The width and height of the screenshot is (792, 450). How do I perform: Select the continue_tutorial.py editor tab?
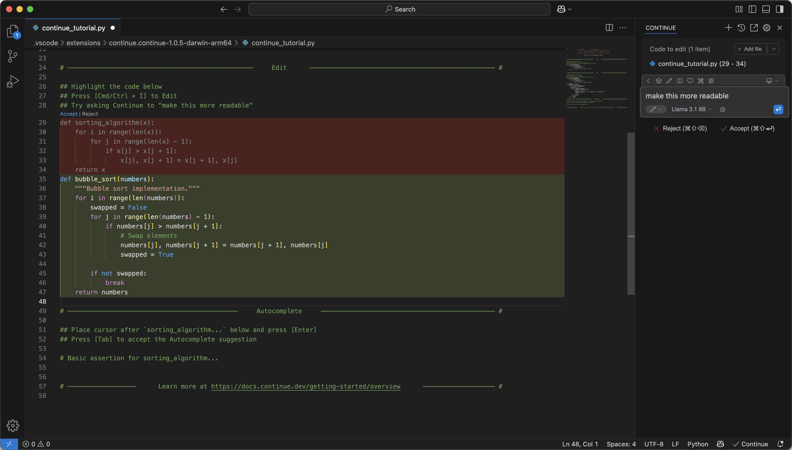coord(73,28)
